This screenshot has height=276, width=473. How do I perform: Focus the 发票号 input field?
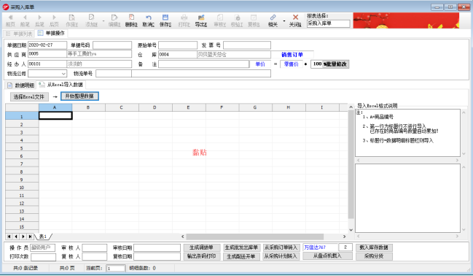[x=247, y=45]
